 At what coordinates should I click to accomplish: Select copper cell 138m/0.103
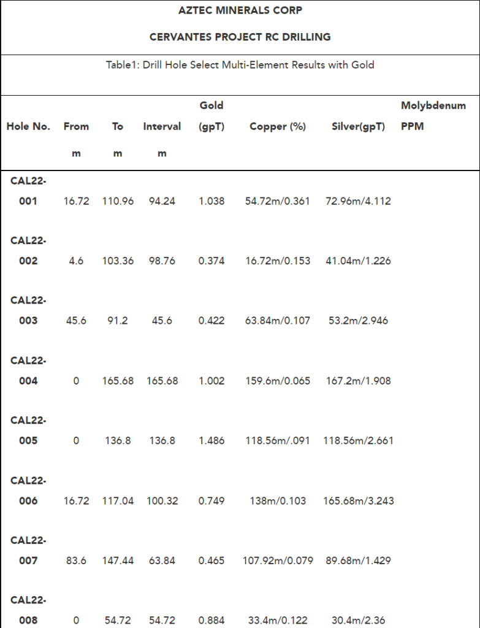pos(278,500)
